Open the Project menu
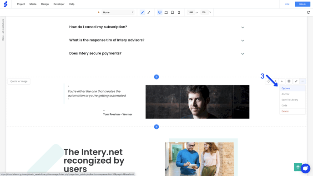Viewport: 313px width, 176px height. click(x=21, y=4)
